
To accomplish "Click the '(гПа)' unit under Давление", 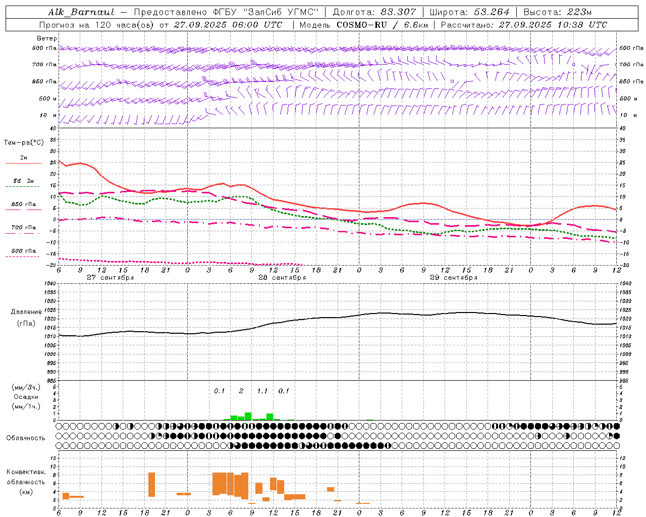I will [26, 324].
